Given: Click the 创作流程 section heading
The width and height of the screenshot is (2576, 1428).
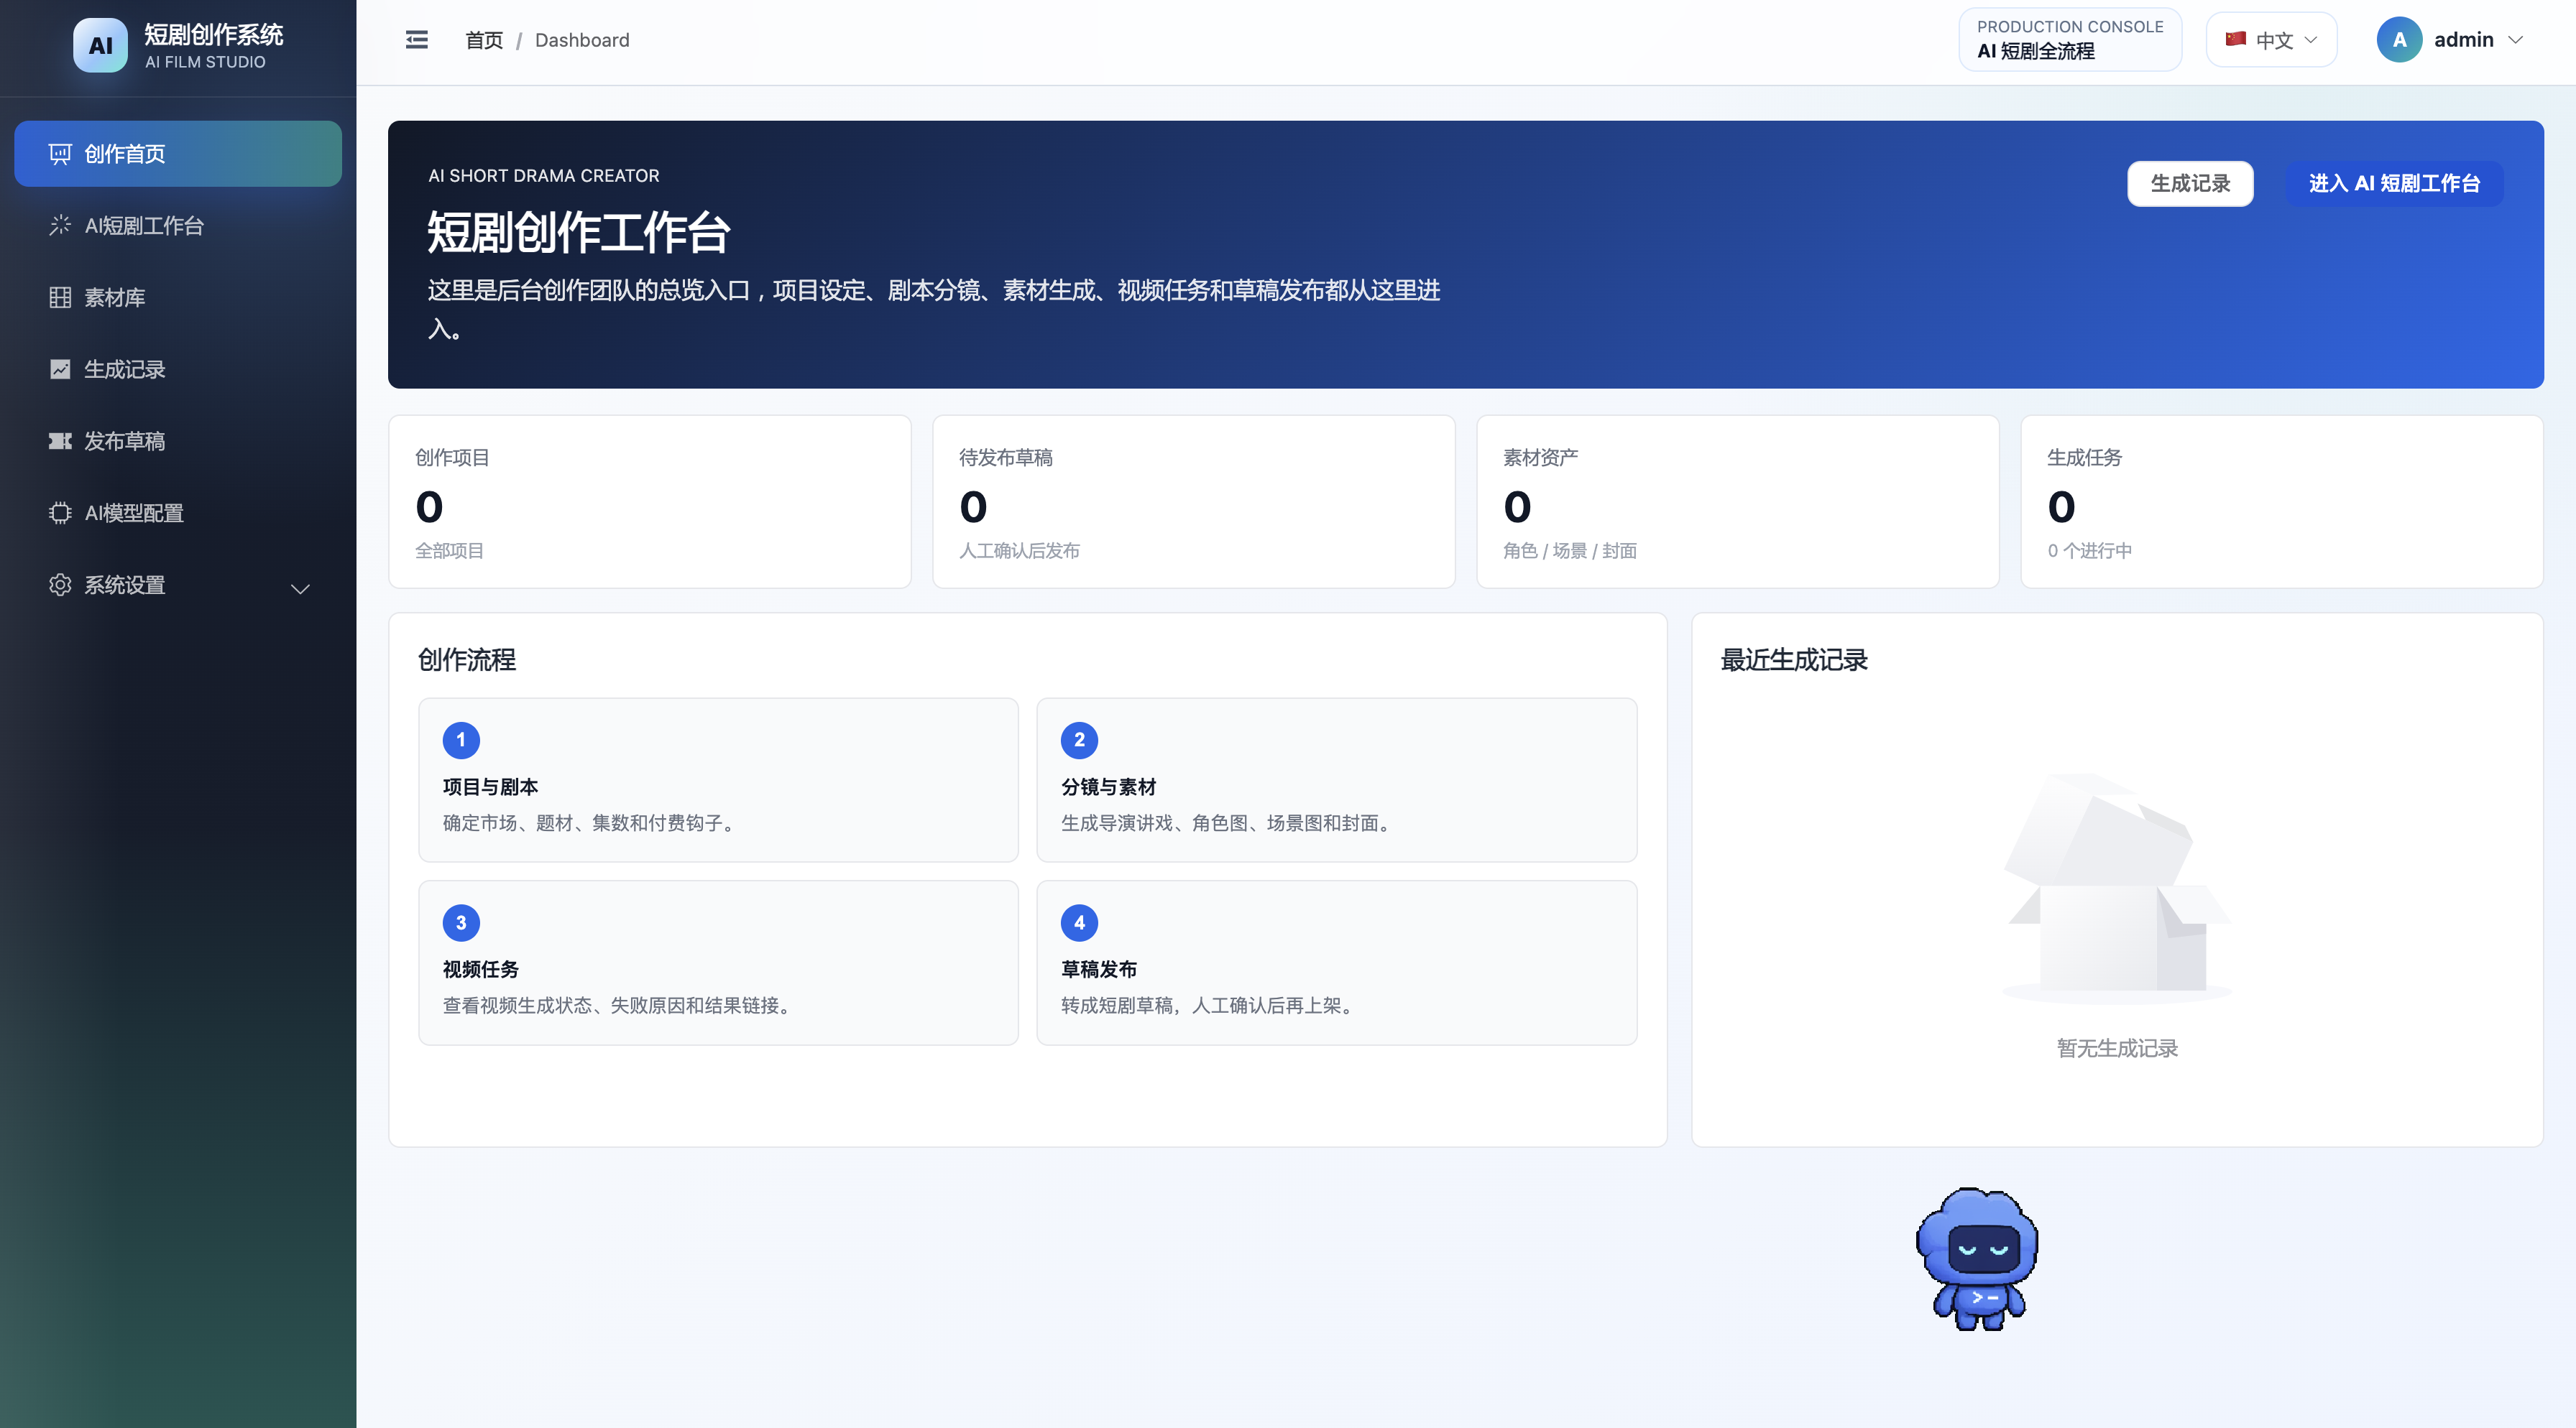Looking at the screenshot, I should click(x=467, y=659).
